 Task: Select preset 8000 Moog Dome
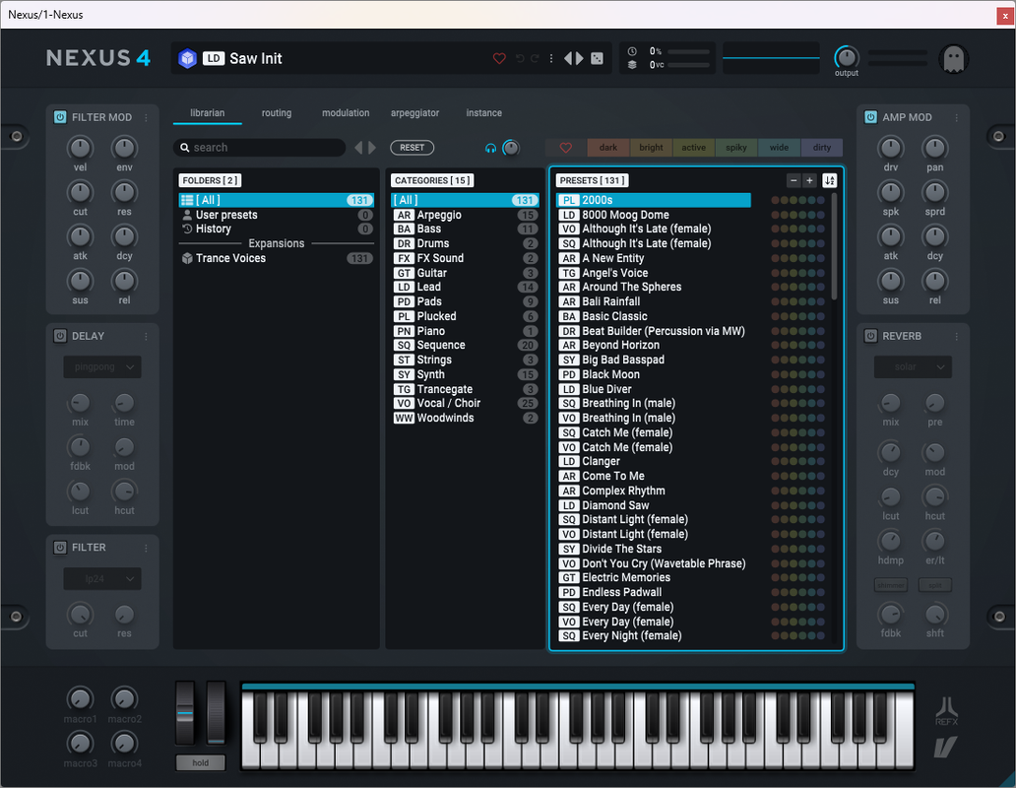(655, 215)
